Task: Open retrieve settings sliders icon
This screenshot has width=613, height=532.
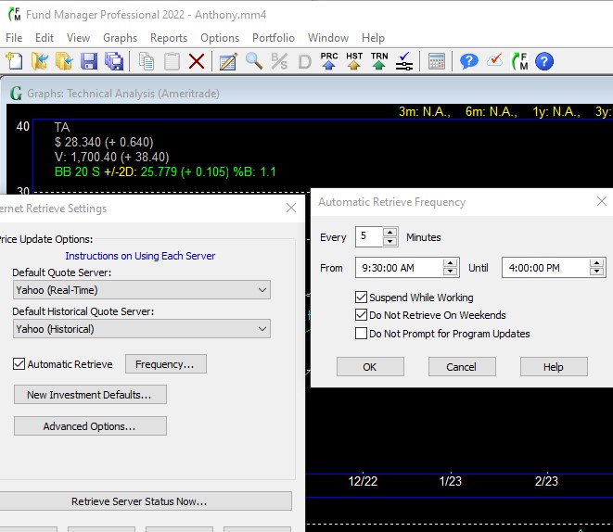Action: click(x=404, y=61)
